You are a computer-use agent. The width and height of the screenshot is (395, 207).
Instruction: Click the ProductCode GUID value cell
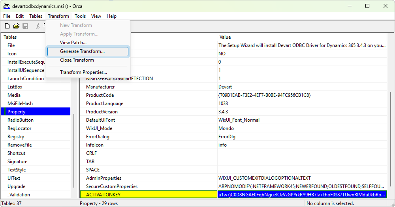click(x=302, y=95)
